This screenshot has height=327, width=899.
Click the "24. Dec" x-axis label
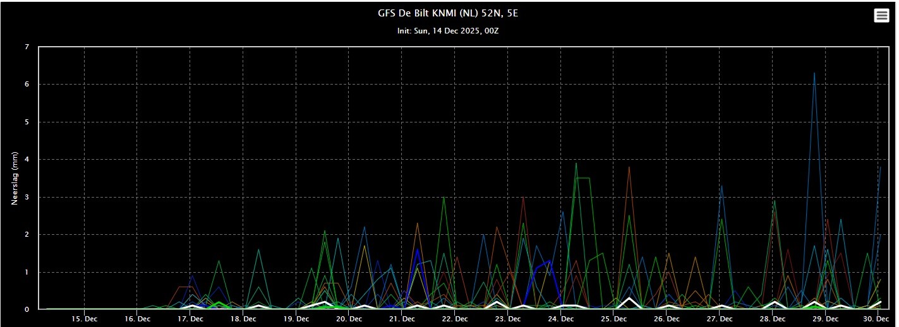[561, 320]
